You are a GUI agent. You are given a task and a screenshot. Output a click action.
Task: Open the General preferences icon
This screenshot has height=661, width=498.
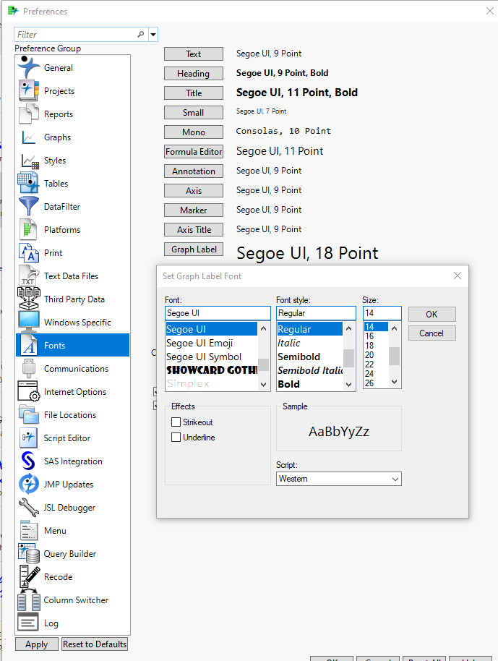click(x=29, y=67)
